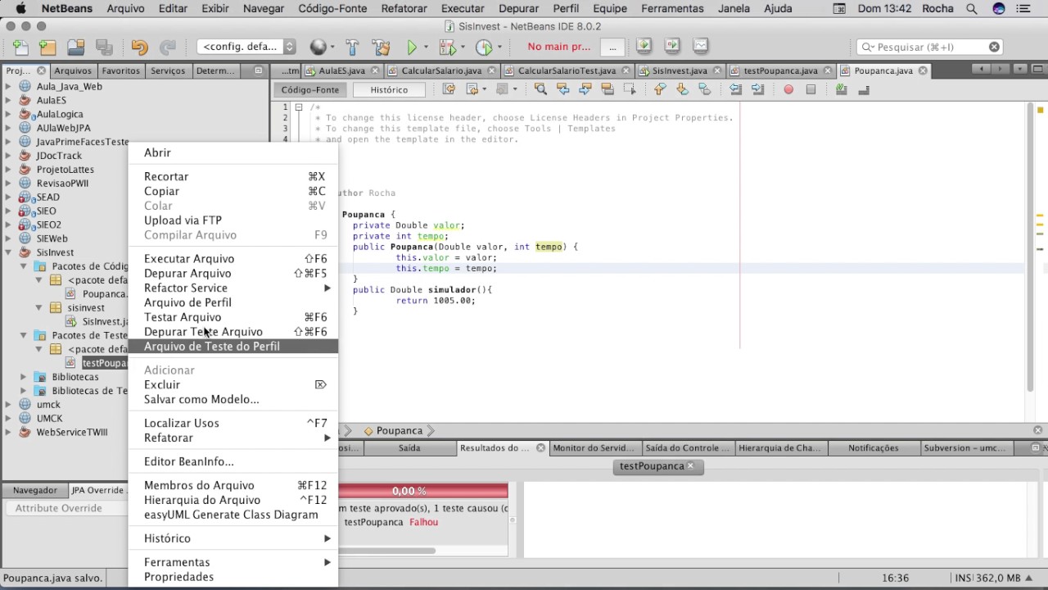Click the Undo arrow in toolbar
Screen dimensions: 1048x590
pos(139,47)
